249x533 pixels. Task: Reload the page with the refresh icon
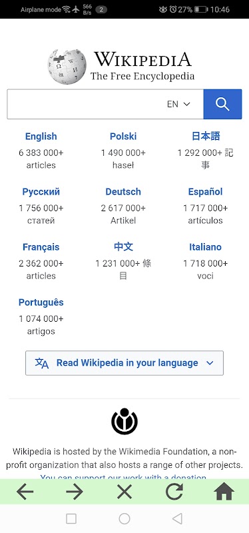point(174,492)
